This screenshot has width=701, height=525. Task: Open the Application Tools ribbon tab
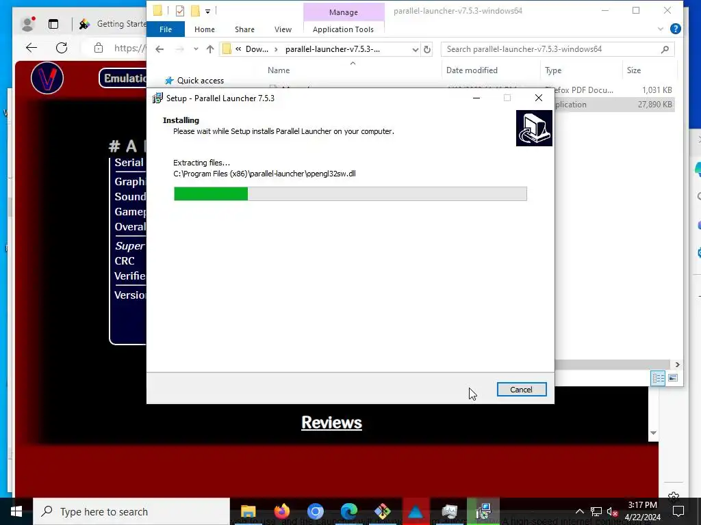pyautogui.click(x=343, y=29)
